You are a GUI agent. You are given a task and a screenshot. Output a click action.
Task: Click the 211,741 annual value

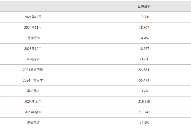click(144, 112)
